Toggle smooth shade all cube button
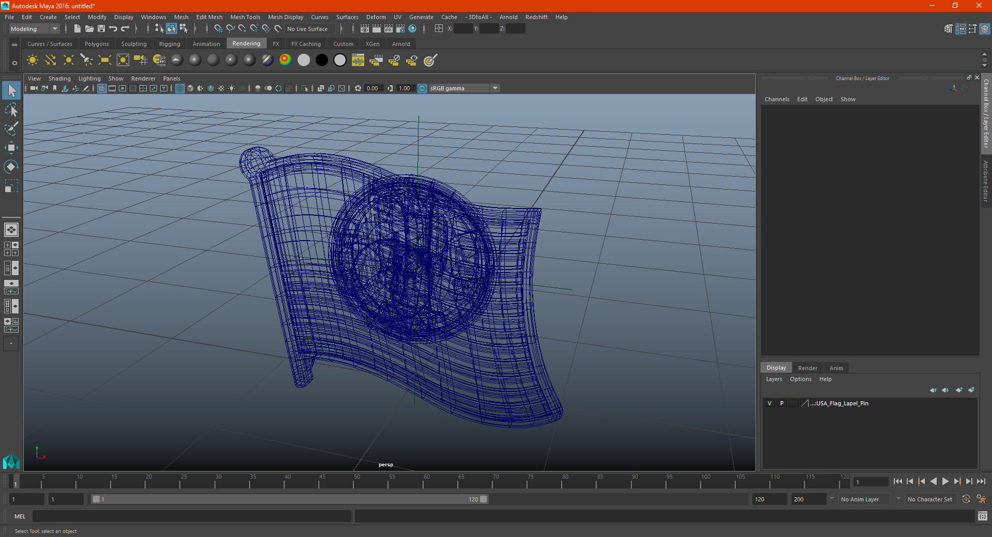This screenshot has height=537, width=992. point(190,88)
